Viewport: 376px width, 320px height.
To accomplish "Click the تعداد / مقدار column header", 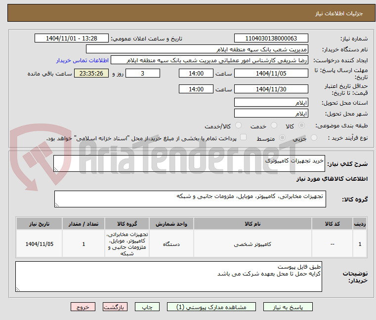I will [84, 224].
